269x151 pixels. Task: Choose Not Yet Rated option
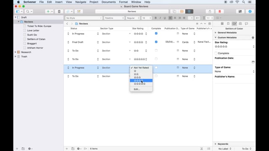click(x=141, y=68)
